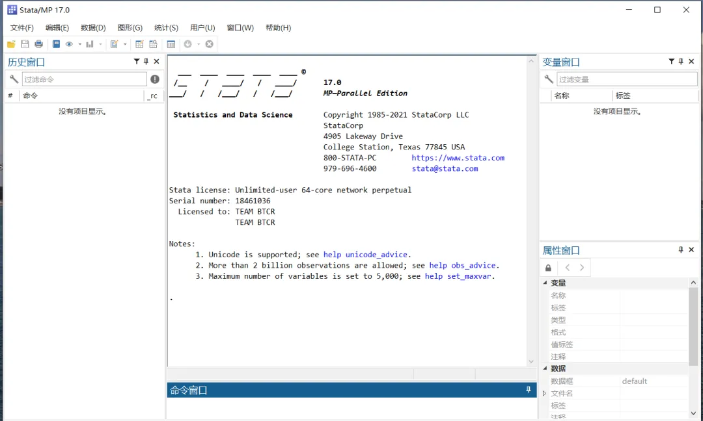703x421 pixels.
Task: Open the Log notebook icon
Action: [56, 44]
